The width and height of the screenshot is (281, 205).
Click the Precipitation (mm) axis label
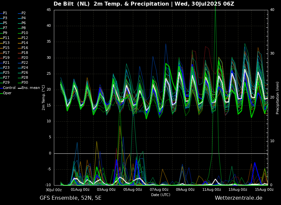click(x=278, y=98)
